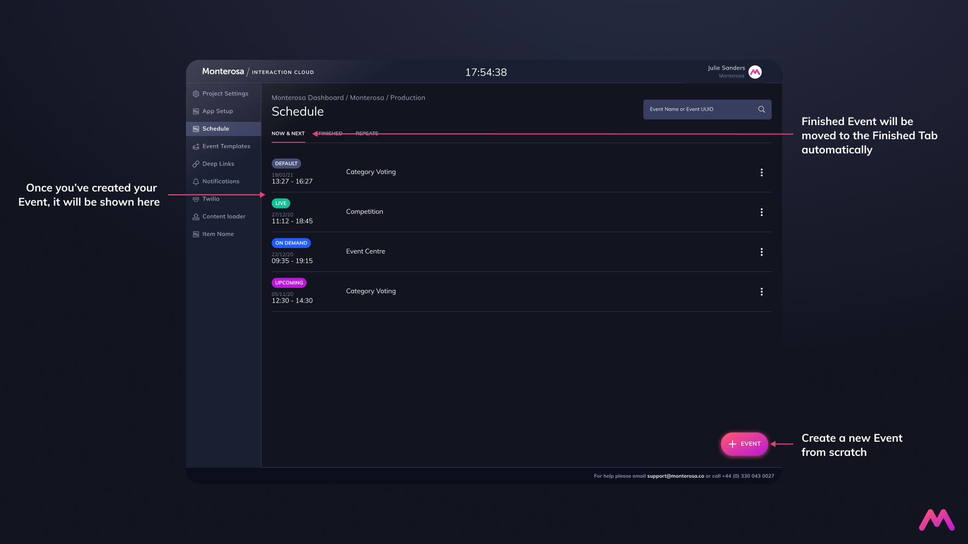
Task: Click the support@monterosa.co email link
Action: (675, 476)
